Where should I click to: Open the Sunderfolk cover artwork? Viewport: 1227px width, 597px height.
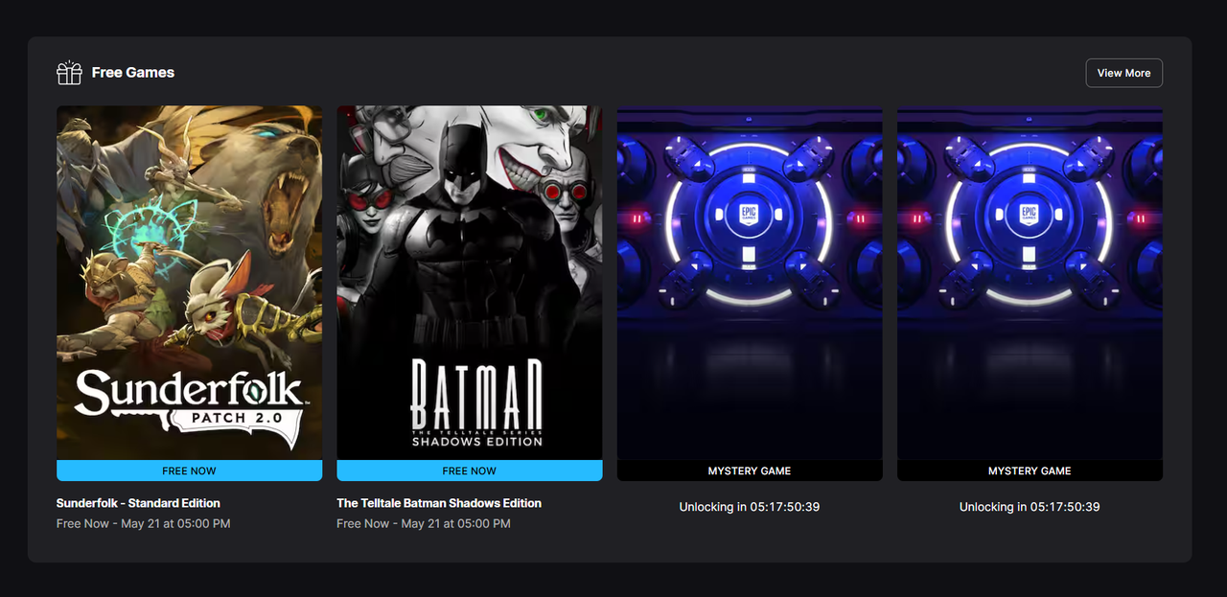coord(189,283)
